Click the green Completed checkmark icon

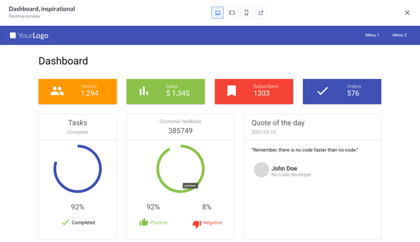(65, 223)
